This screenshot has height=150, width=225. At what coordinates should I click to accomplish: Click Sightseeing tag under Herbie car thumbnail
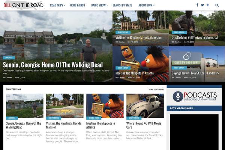pos(134,118)
